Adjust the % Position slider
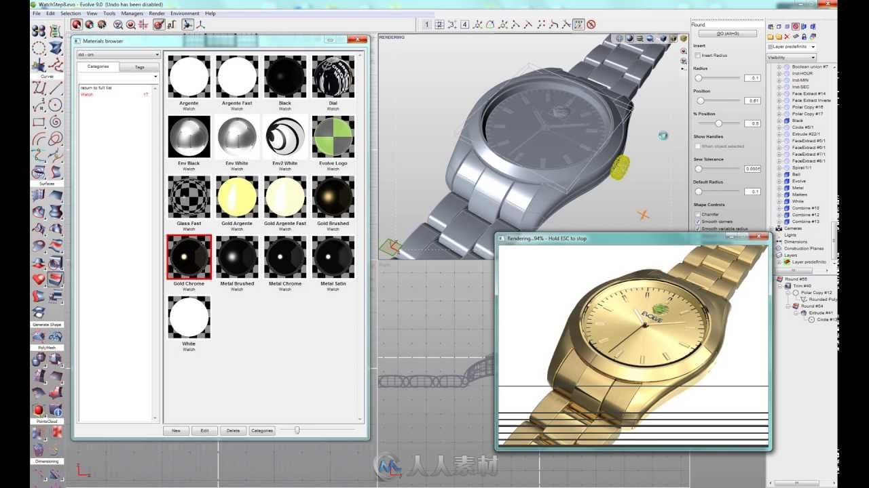This screenshot has height=488, width=869. (x=718, y=123)
